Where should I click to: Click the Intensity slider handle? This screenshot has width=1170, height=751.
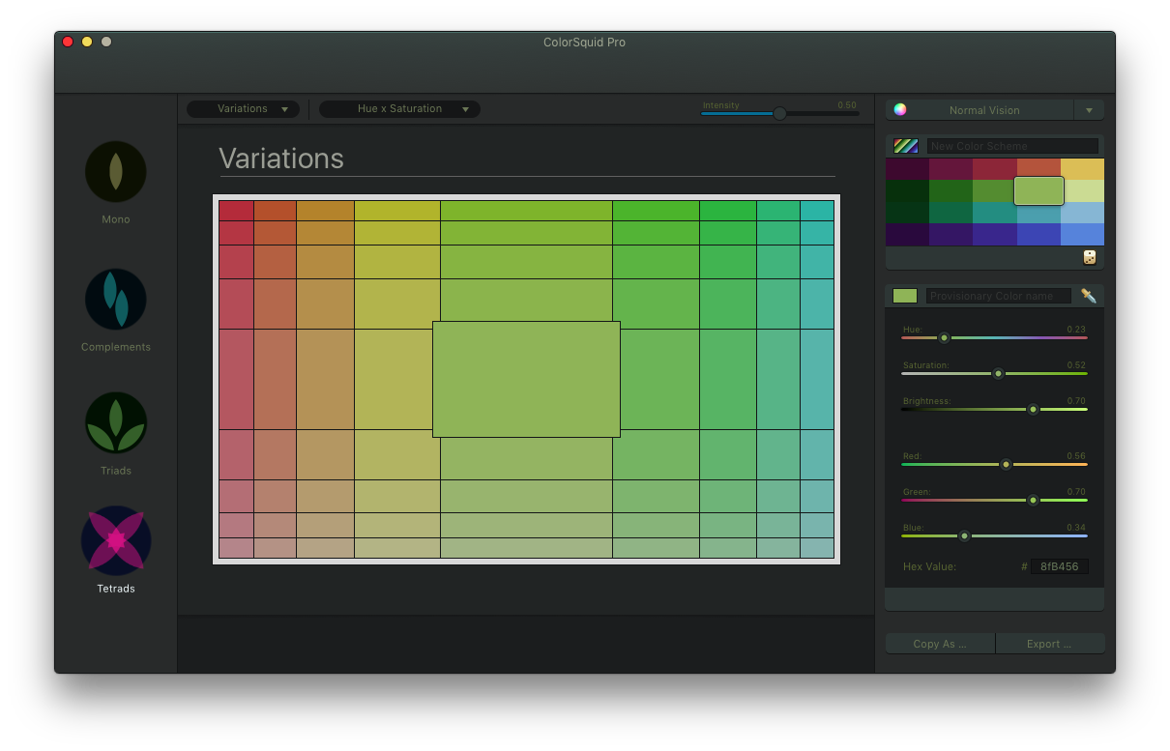tap(779, 113)
